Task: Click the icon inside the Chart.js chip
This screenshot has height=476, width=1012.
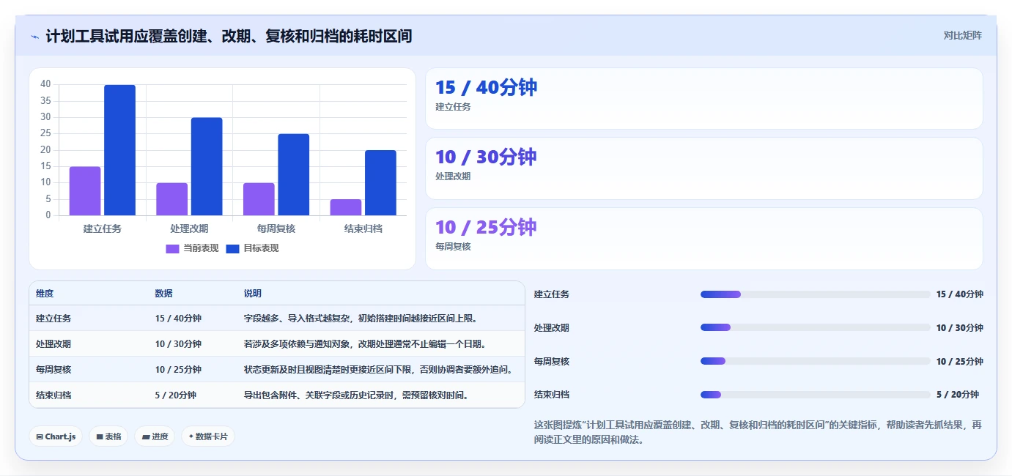Action: point(40,436)
